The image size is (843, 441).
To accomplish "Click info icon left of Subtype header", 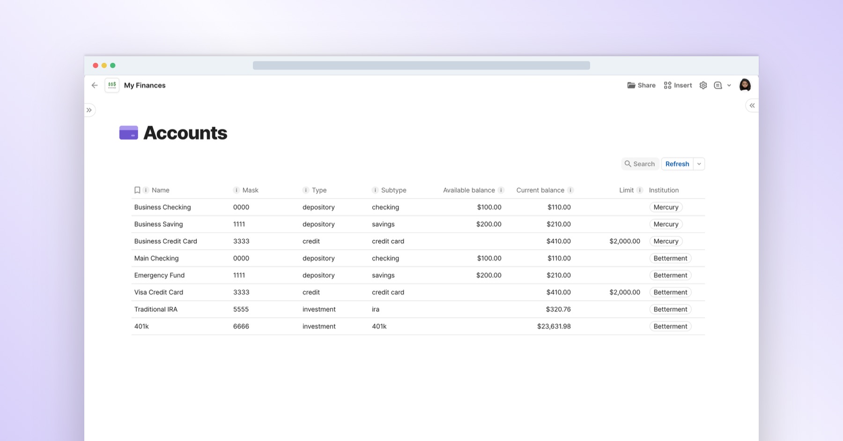I will click(375, 190).
